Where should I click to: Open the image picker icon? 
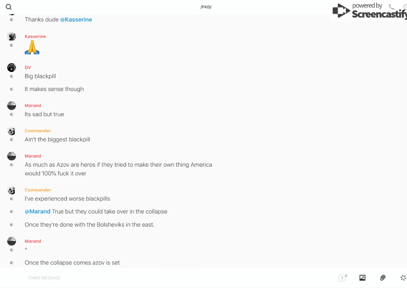point(362,278)
